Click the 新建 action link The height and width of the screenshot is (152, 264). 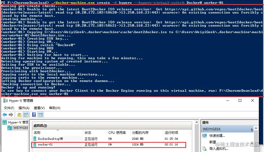click(x=212, y=142)
